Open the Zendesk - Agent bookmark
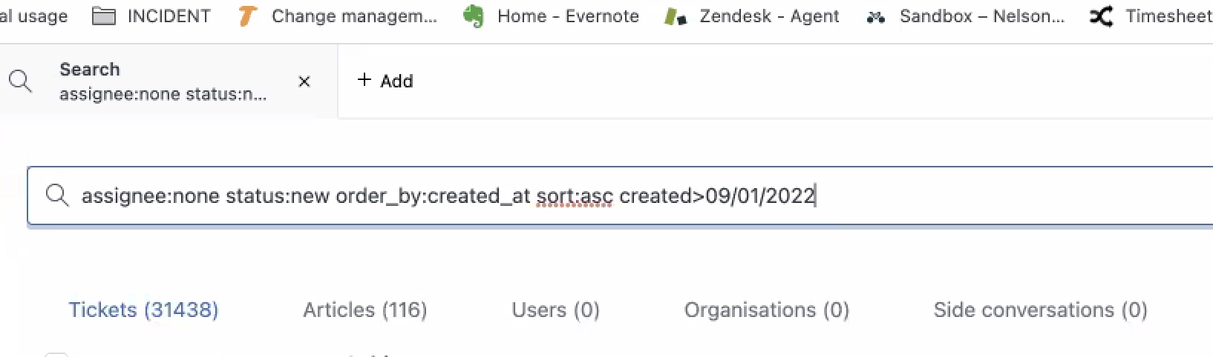The image size is (1213, 357). (x=752, y=16)
